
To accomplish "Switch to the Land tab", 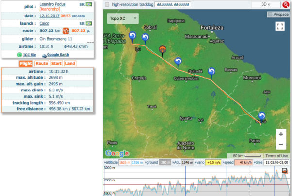I will pos(70,63).
